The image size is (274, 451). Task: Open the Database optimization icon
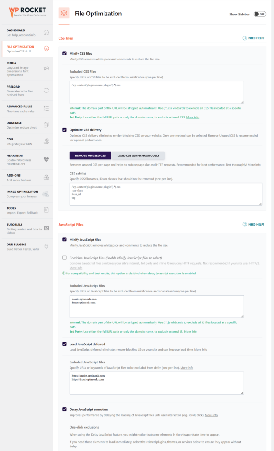(45, 125)
